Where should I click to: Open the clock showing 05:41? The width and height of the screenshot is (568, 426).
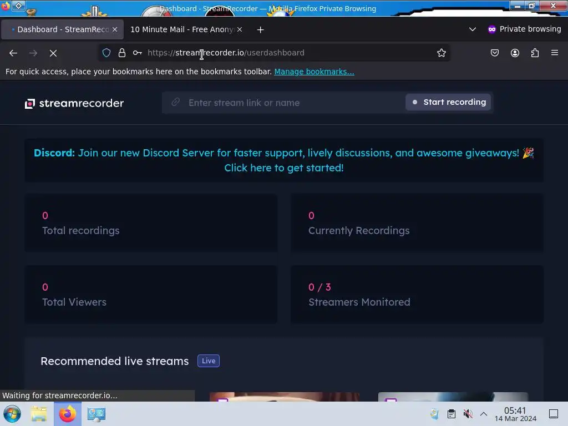coord(515,414)
